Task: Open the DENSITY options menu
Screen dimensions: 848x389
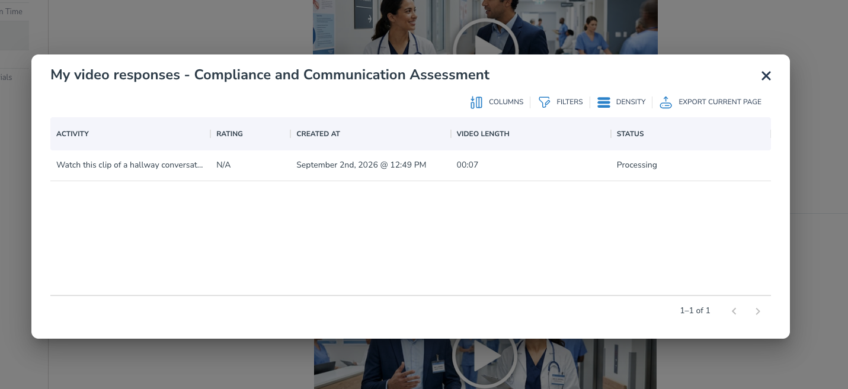Action: click(x=631, y=102)
